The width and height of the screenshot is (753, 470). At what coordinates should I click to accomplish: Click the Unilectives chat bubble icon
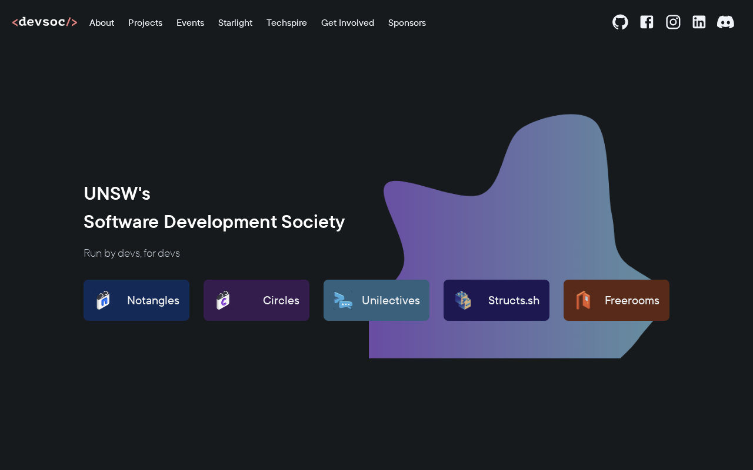pyautogui.click(x=343, y=300)
